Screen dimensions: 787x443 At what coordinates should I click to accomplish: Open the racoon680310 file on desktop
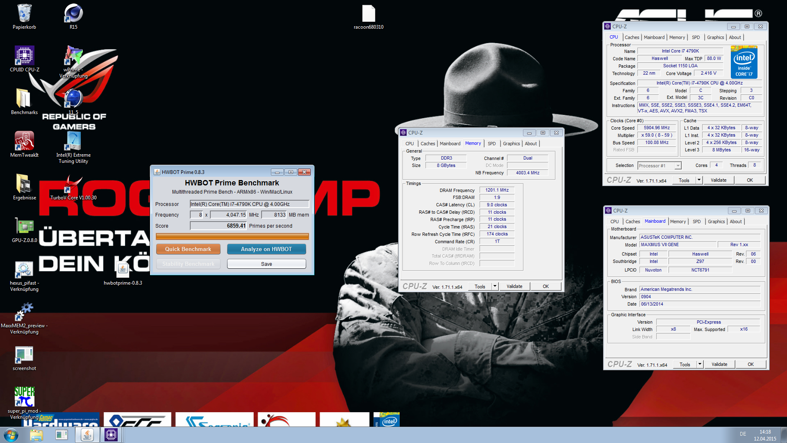pos(368,17)
